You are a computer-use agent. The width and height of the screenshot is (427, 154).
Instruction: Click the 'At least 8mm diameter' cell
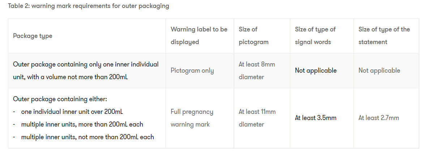(257, 70)
